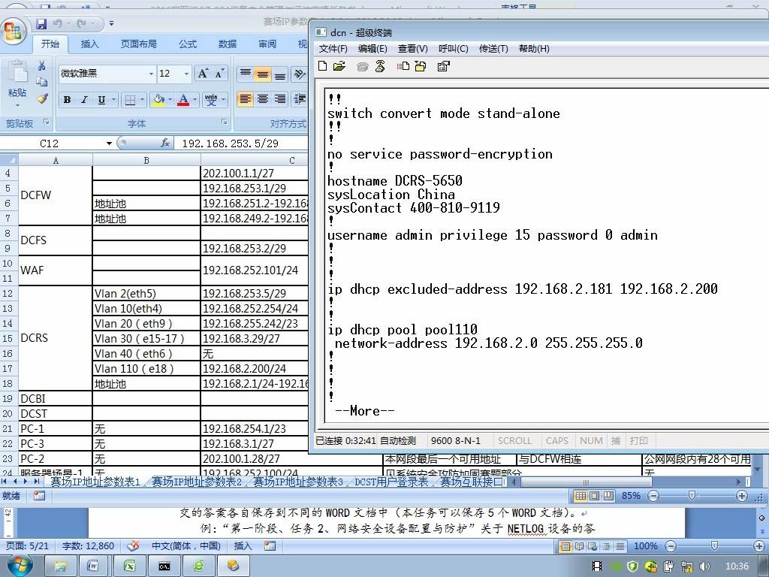Screen dimensions: 769x577
Task: Switch to sheet DCST用户登录表
Action: click(391, 482)
